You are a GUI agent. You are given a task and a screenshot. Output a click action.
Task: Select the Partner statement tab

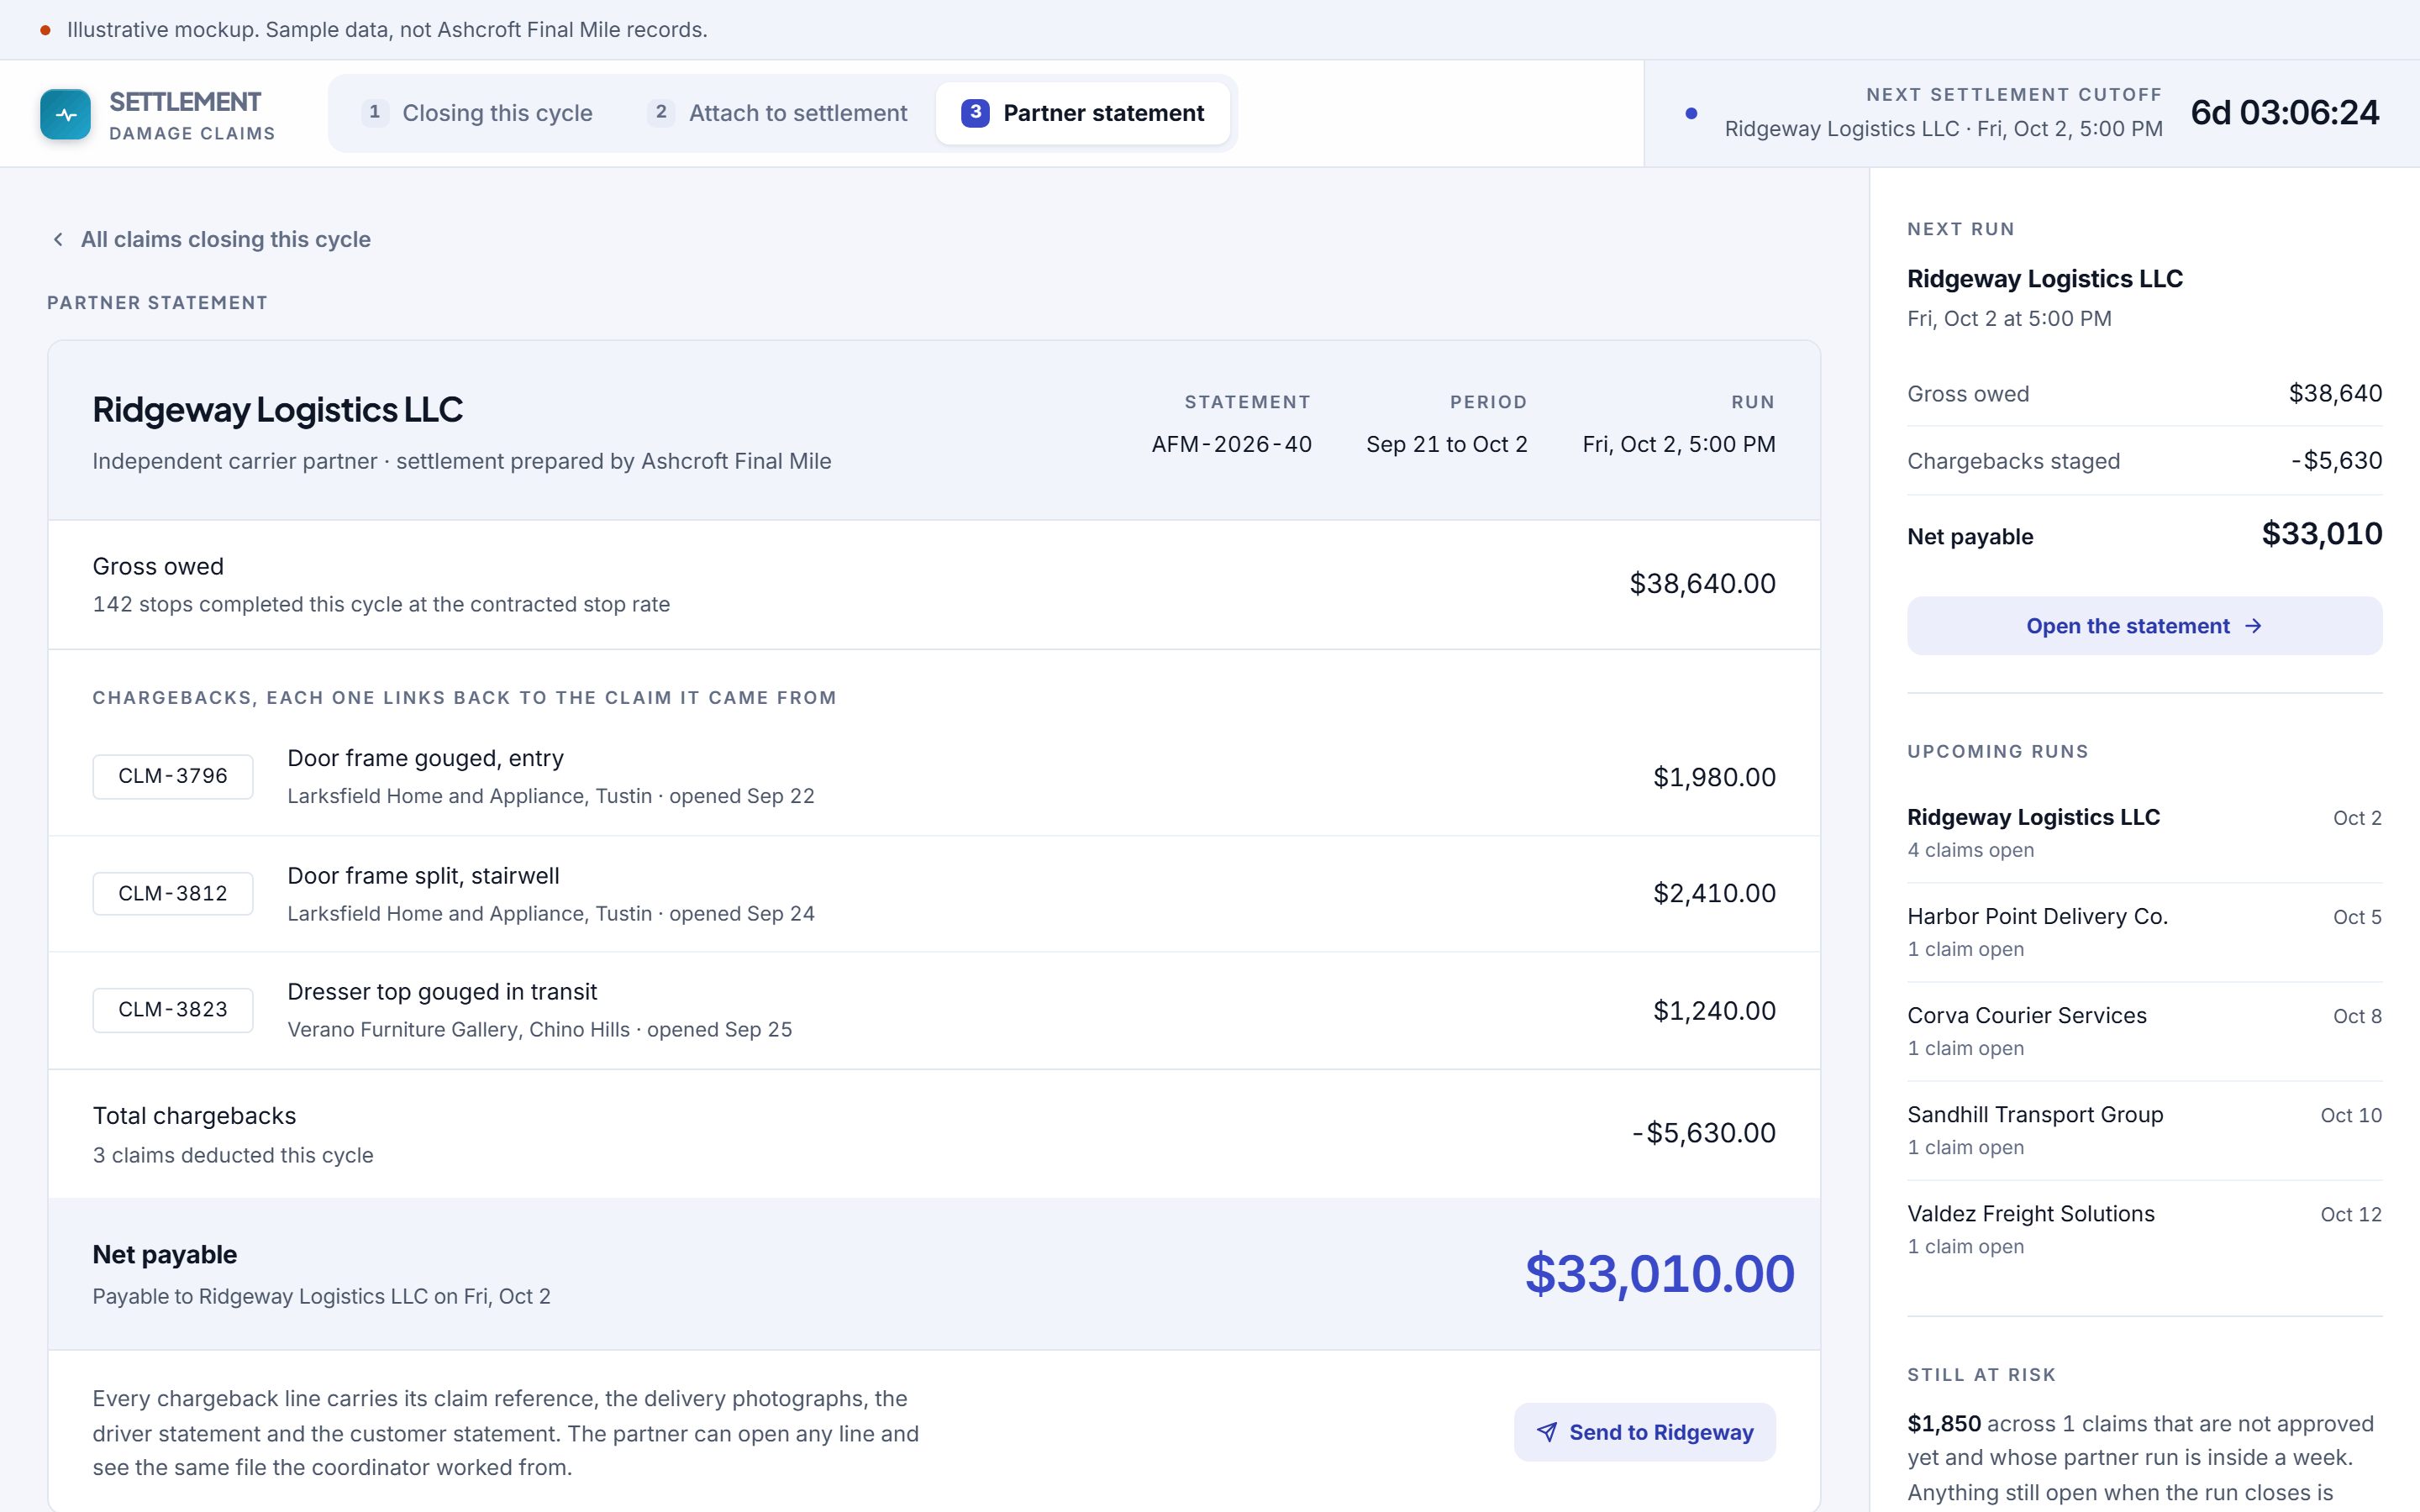point(1083,113)
